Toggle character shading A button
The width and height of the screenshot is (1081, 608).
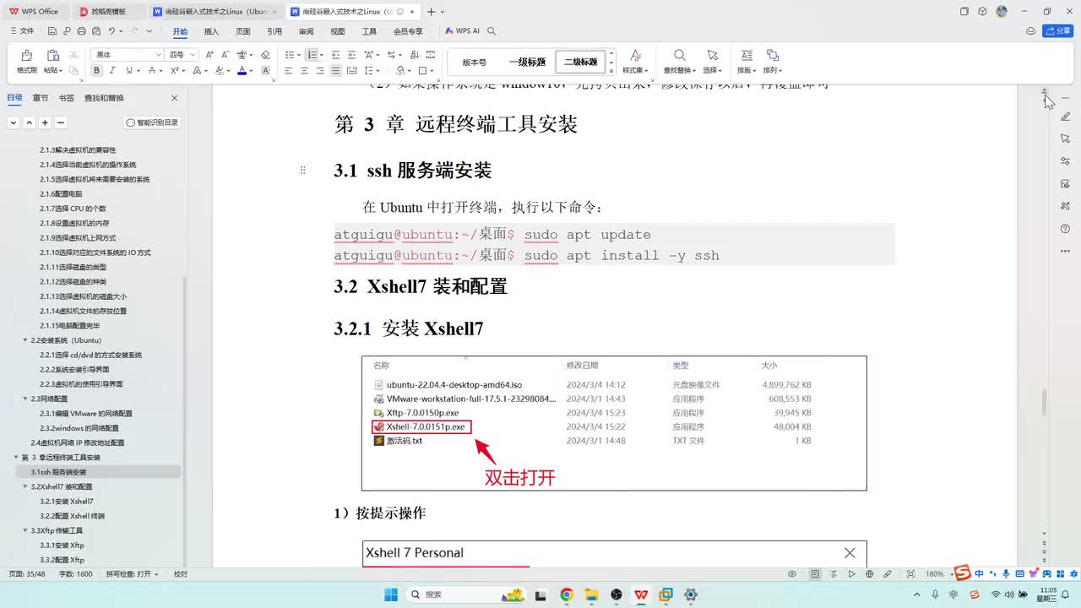point(265,71)
